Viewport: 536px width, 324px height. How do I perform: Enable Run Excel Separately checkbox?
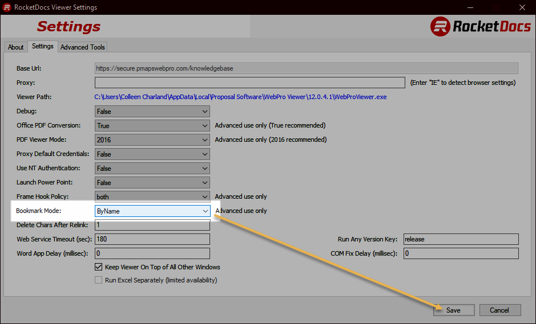pos(98,280)
